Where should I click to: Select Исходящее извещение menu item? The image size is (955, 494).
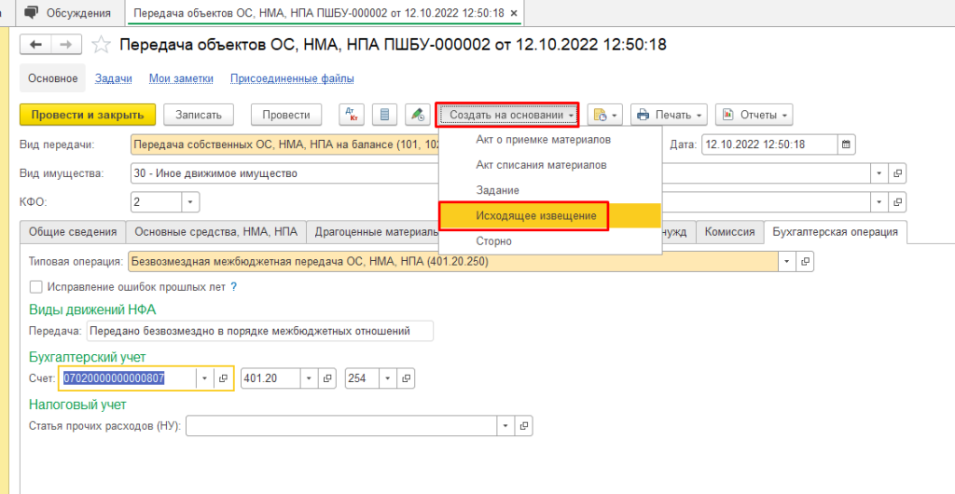[x=522, y=215]
